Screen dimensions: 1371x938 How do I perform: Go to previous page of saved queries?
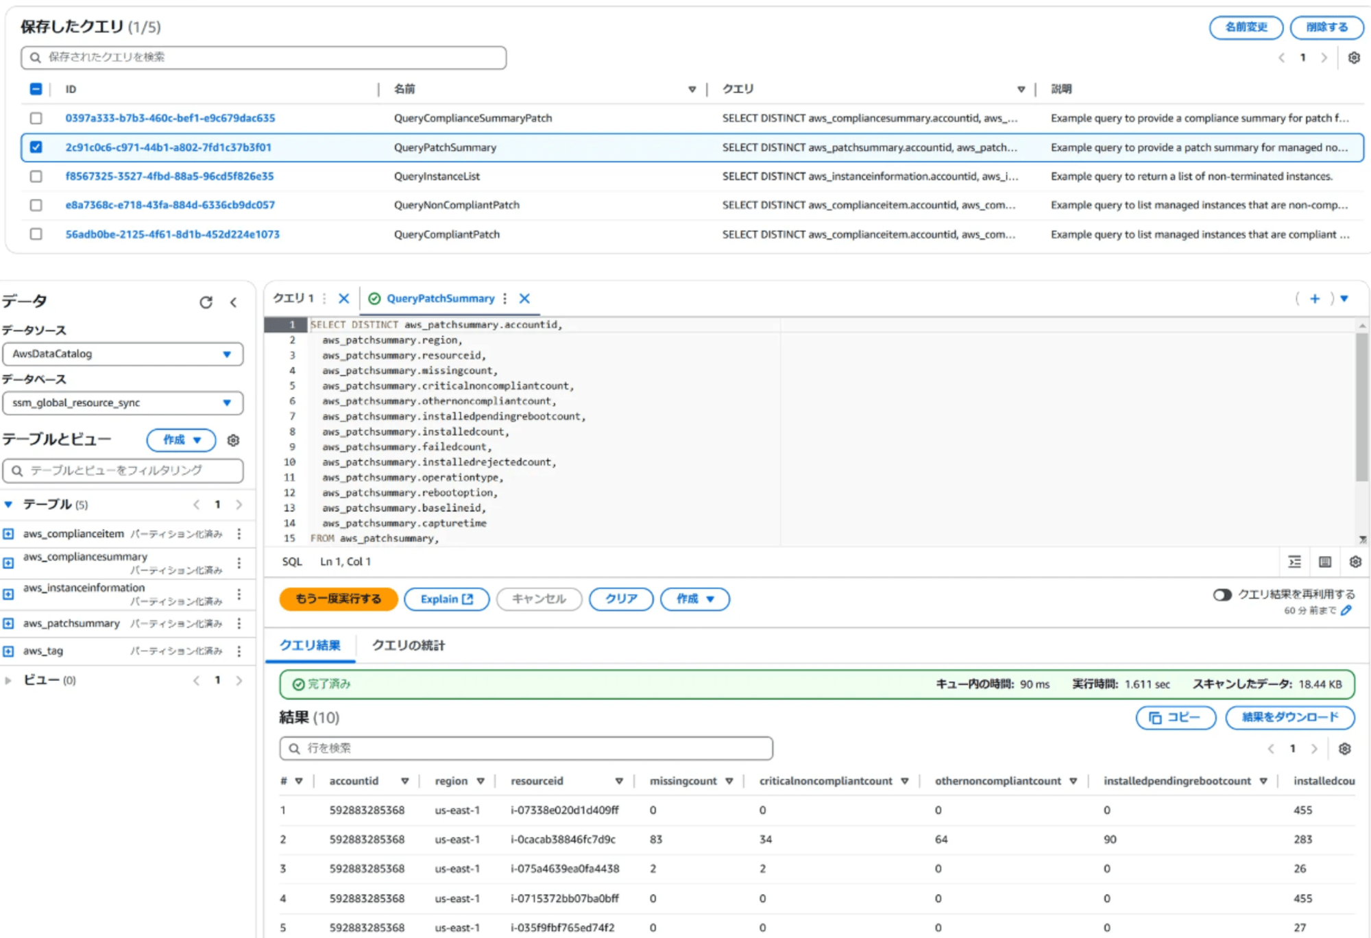[1281, 58]
